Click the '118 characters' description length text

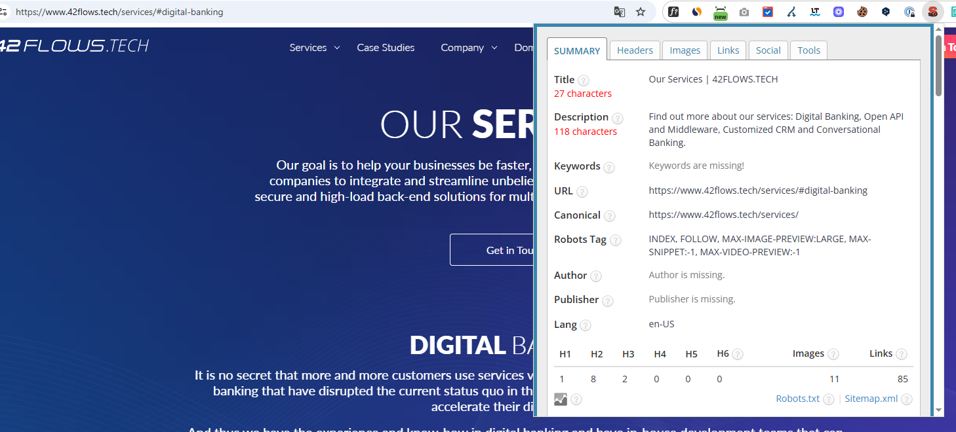(586, 132)
